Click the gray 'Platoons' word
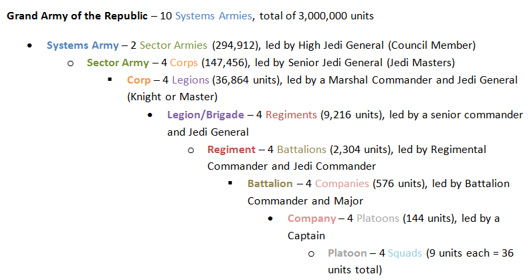 pyautogui.click(x=378, y=219)
